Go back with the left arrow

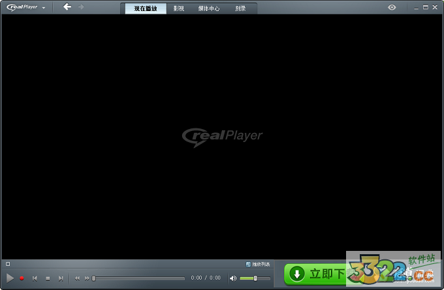(67, 7)
